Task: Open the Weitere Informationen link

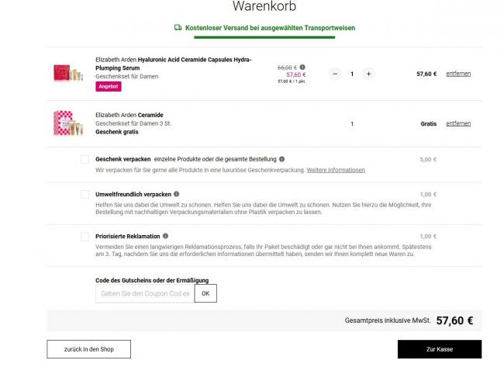Action: click(x=336, y=170)
